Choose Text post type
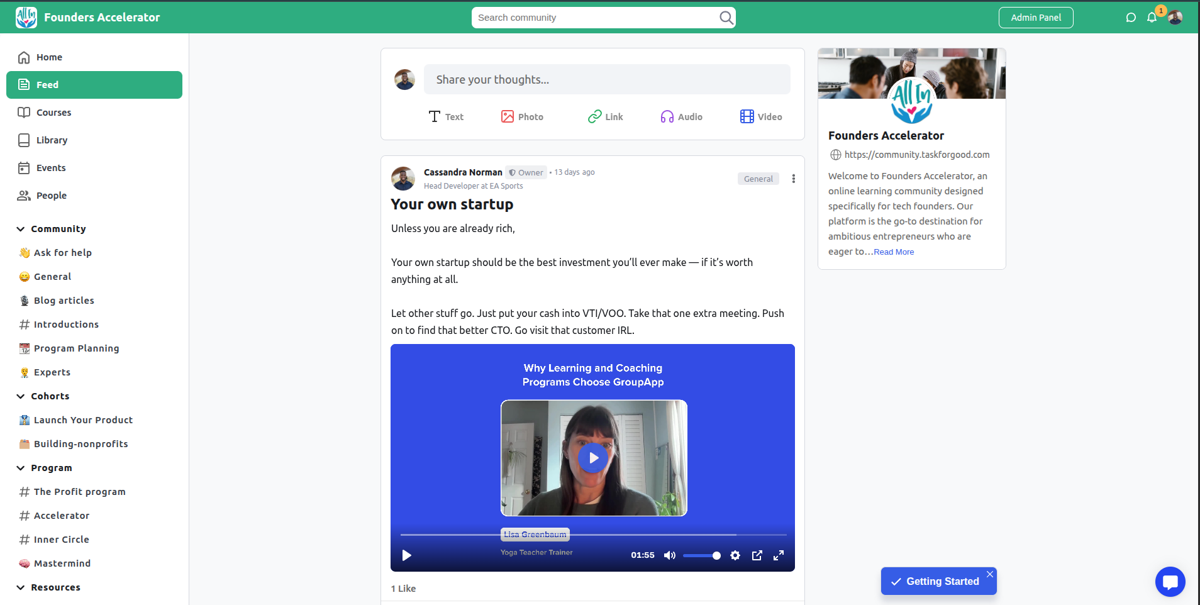This screenshot has width=1200, height=605. click(x=446, y=117)
